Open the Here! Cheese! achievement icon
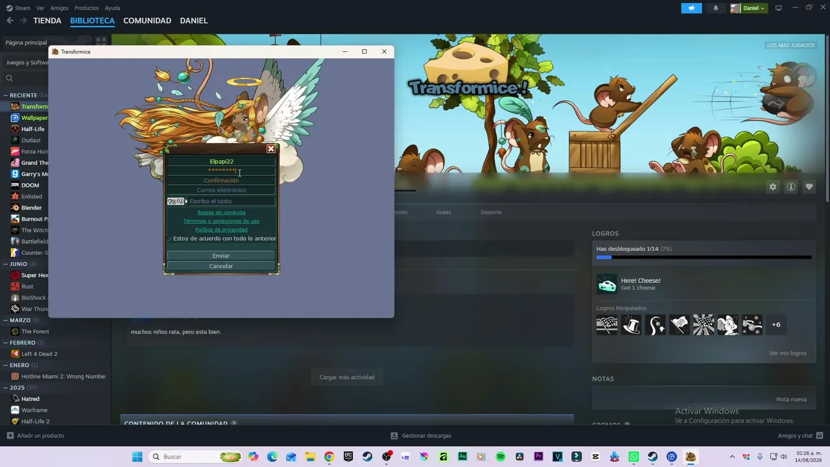 coord(607,283)
